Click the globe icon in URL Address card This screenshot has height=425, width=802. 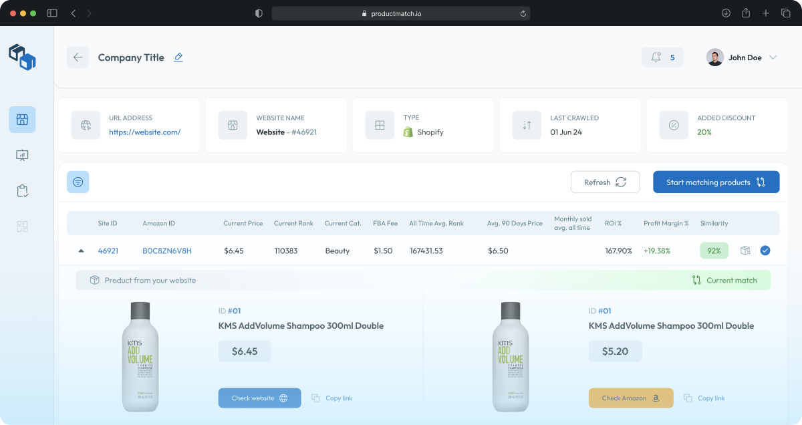(x=86, y=125)
